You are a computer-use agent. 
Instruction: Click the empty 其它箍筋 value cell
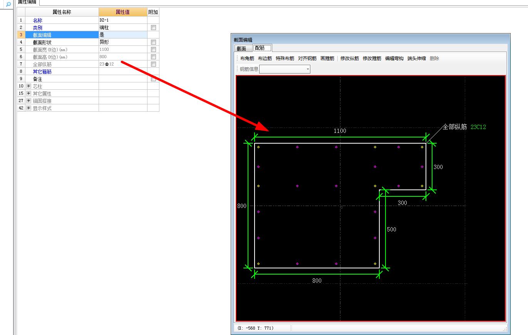(123, 72)
